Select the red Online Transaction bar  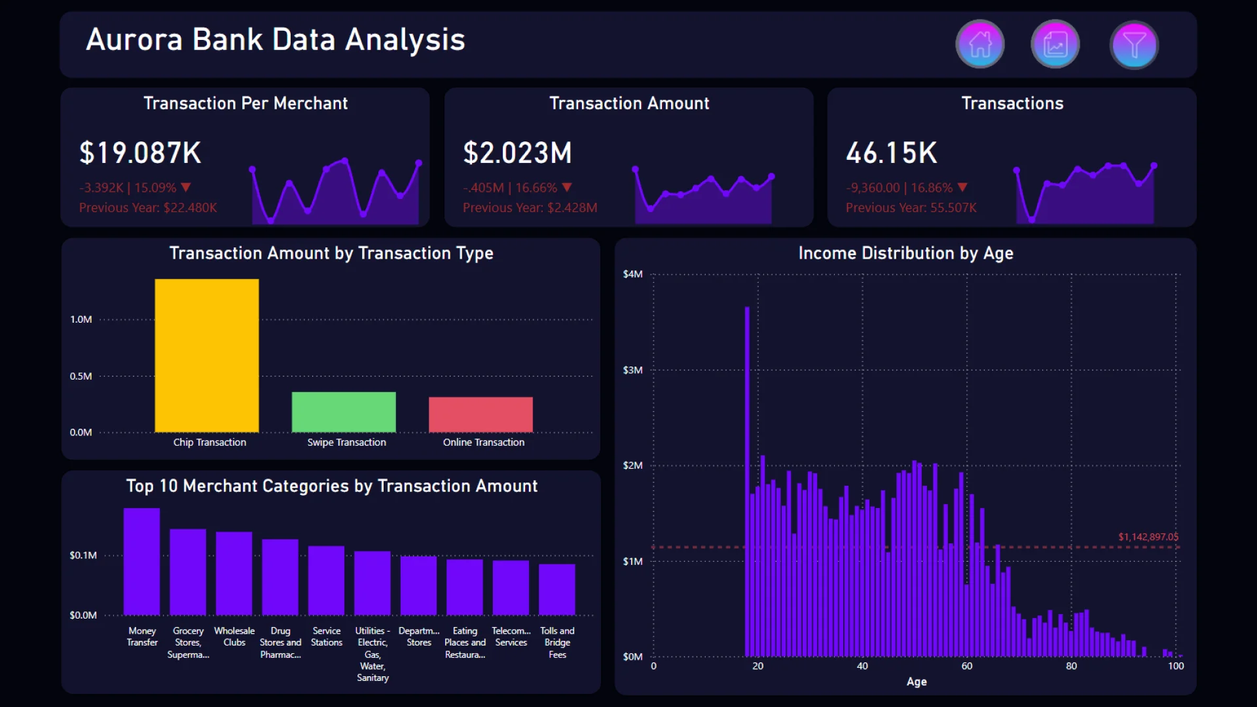pyautogui.click(x=481, y=414)
